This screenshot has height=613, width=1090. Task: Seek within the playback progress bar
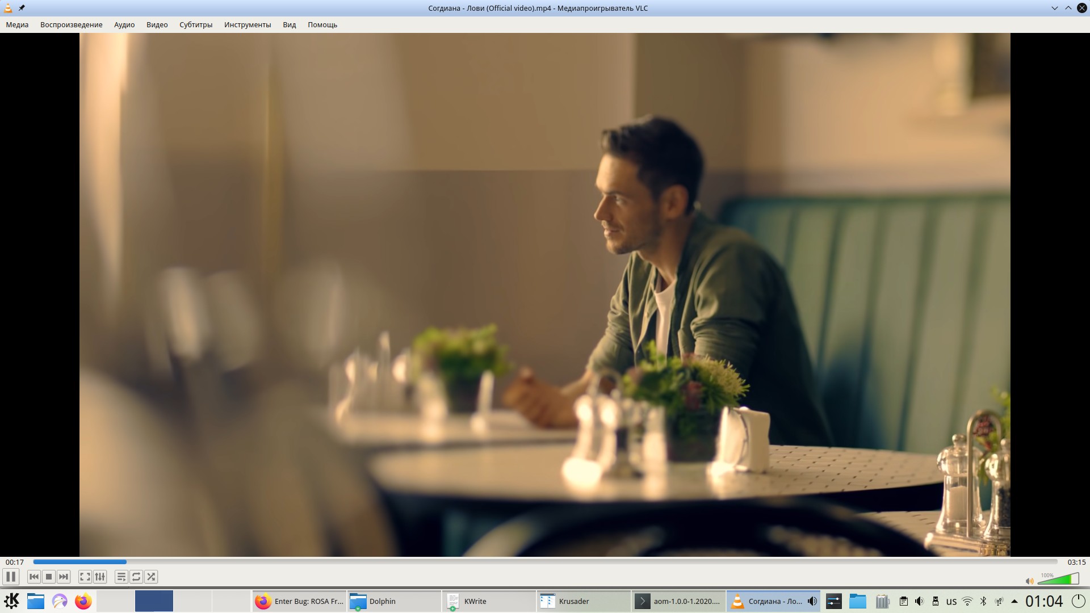[545, 562]
